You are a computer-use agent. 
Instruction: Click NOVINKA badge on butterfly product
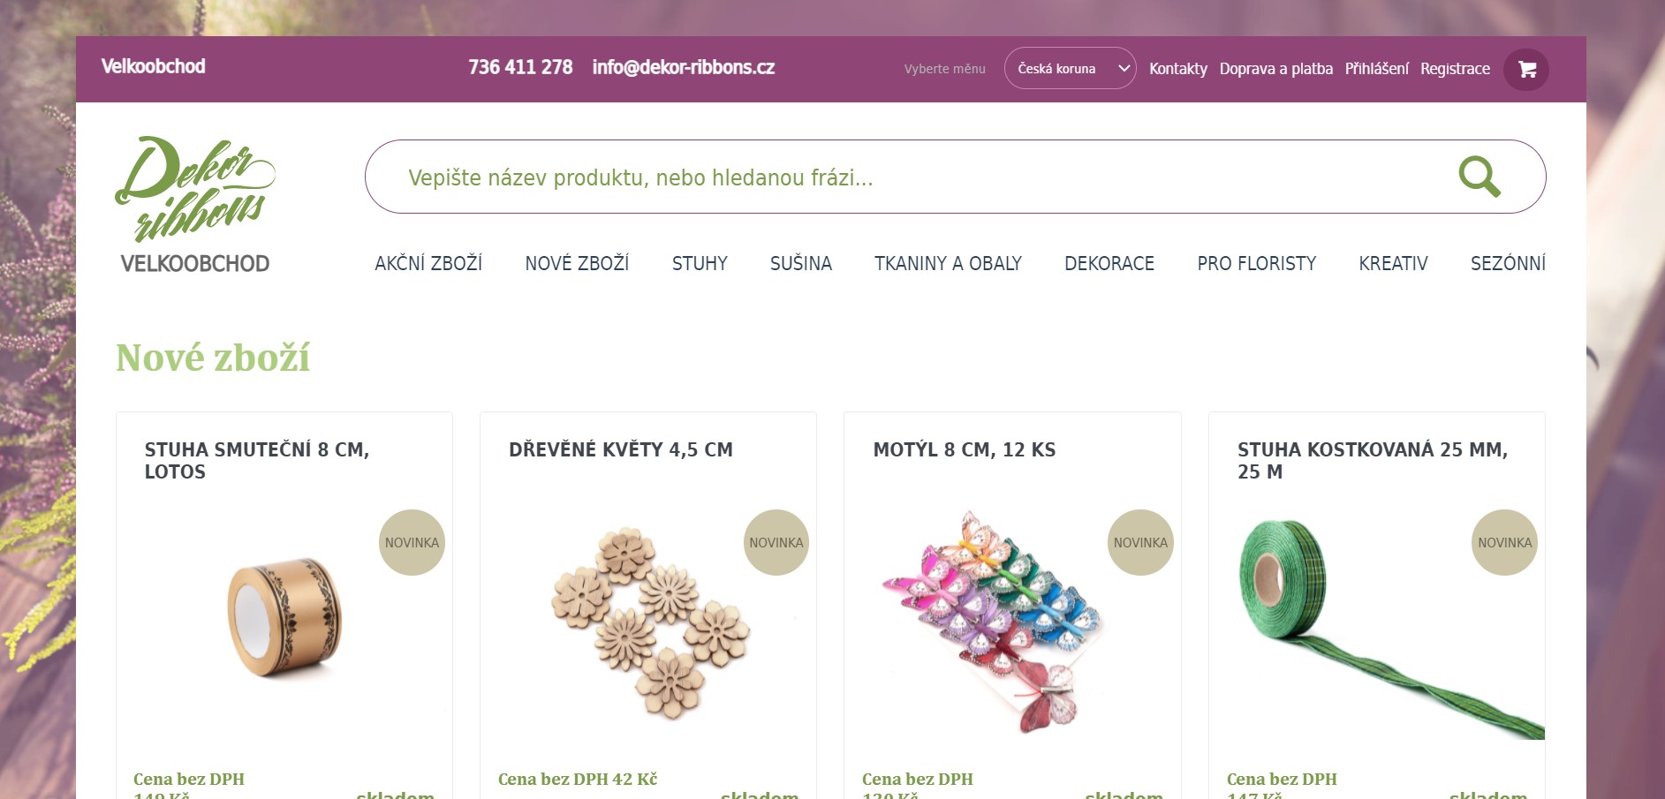point(1140,542)
